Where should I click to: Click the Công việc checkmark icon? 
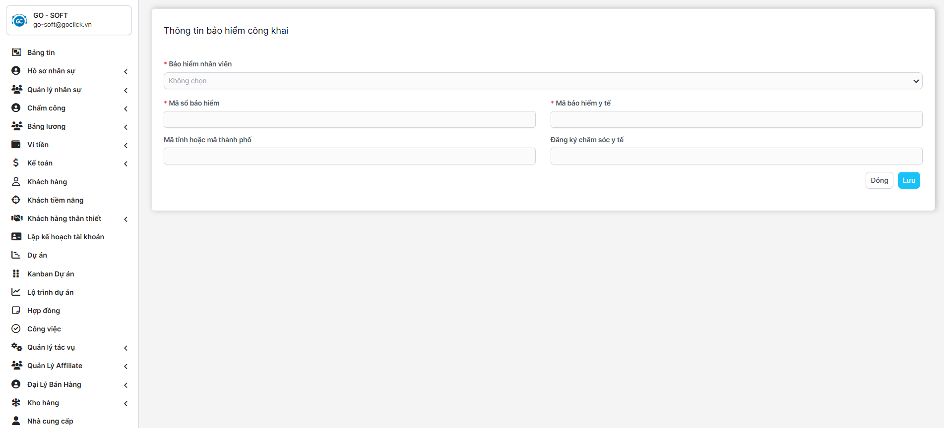pyautogui.click(x=16, y=329)
